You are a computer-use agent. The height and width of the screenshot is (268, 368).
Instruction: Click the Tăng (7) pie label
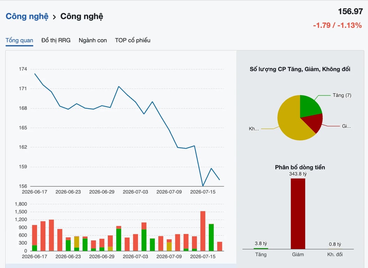pyautogui.click(x=342, y=95)
